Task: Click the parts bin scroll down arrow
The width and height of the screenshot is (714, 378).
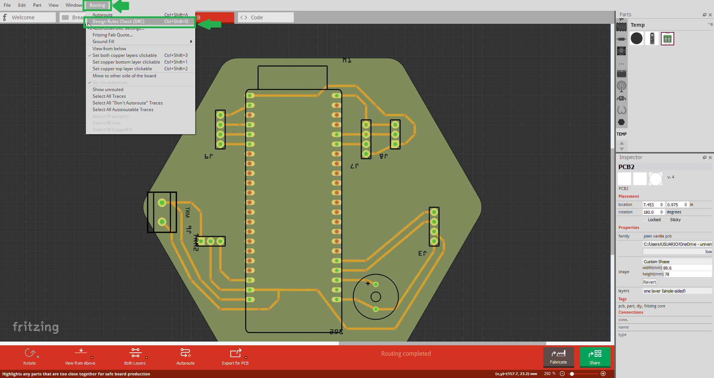Action: tap(622, 149)
